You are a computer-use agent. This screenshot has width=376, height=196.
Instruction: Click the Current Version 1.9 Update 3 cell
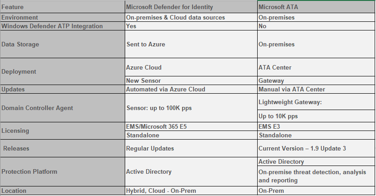(315, 148)
